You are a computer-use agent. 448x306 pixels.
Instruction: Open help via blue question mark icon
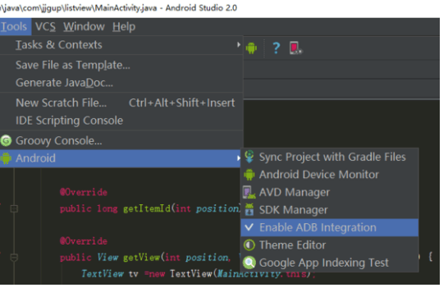(276, 48)
